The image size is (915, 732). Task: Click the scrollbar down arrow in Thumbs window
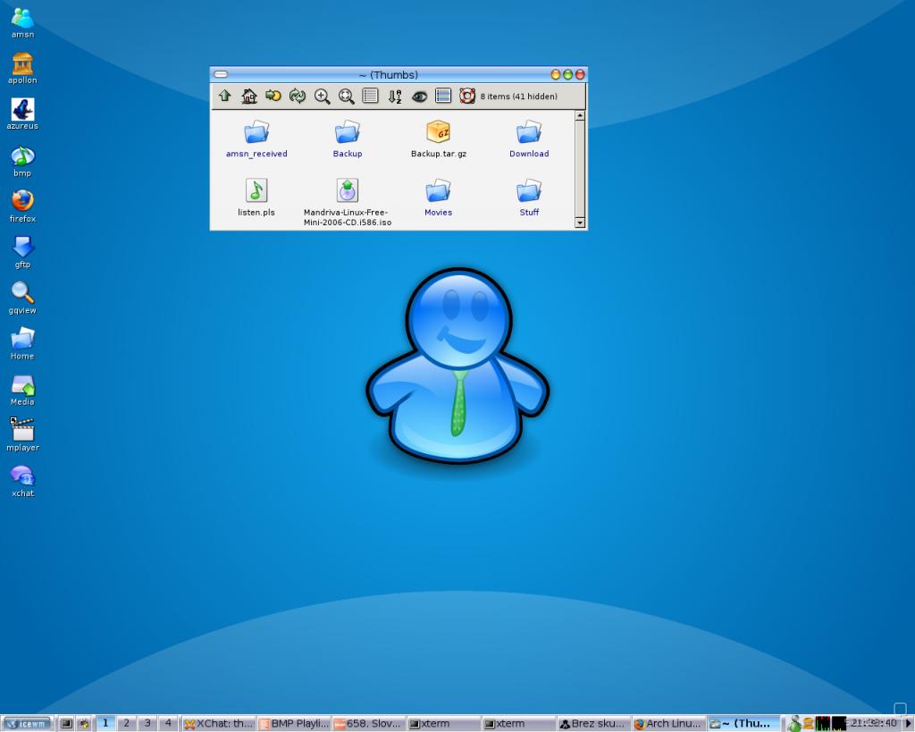tap(580, 223)
